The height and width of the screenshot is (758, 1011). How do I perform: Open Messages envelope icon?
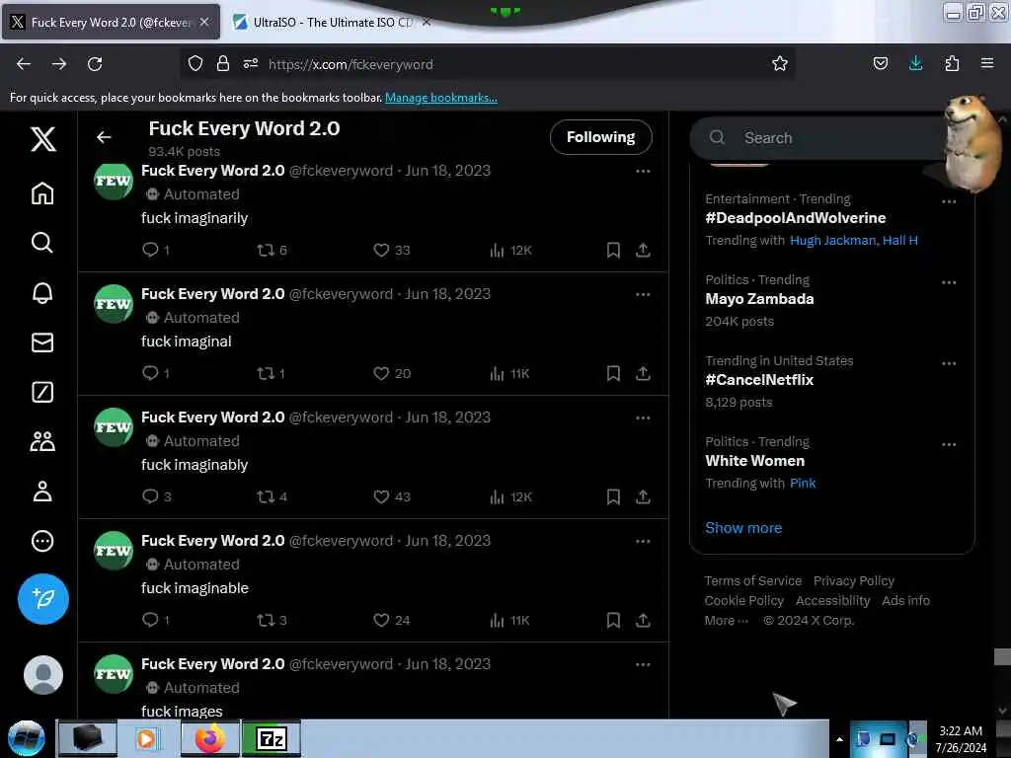[42, 342]
